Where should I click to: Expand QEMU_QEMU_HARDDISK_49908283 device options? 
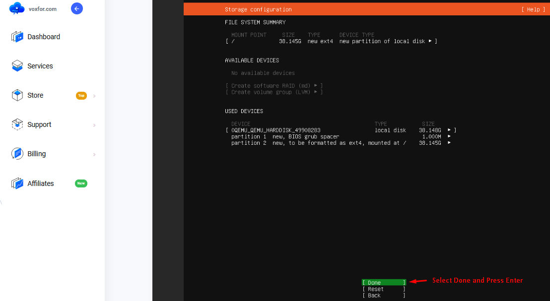coord(448,130)
